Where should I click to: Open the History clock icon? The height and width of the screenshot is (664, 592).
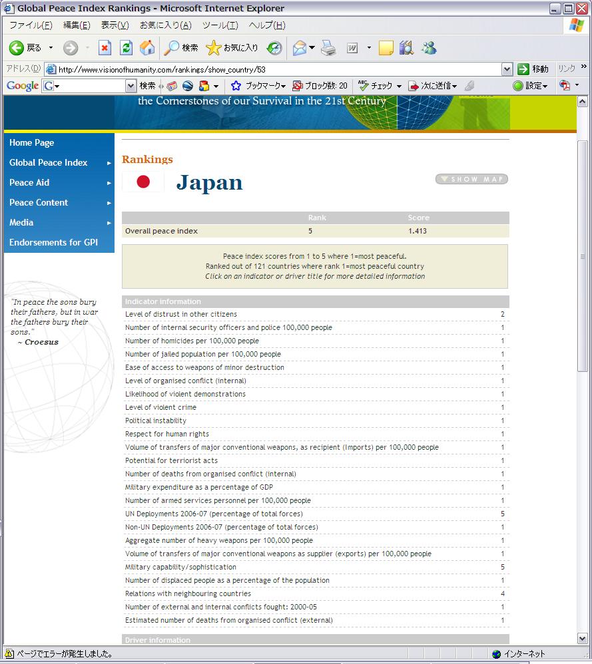tap(274, 48)
